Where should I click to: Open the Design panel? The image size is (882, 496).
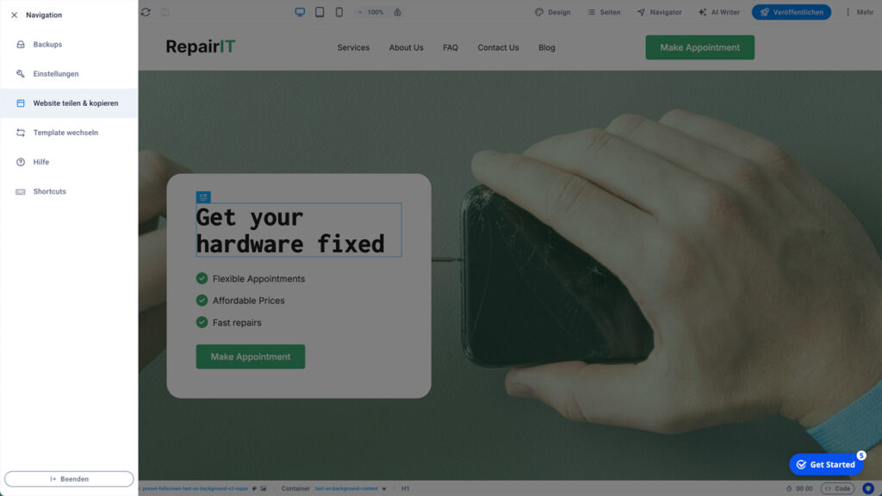pos(552,12)
